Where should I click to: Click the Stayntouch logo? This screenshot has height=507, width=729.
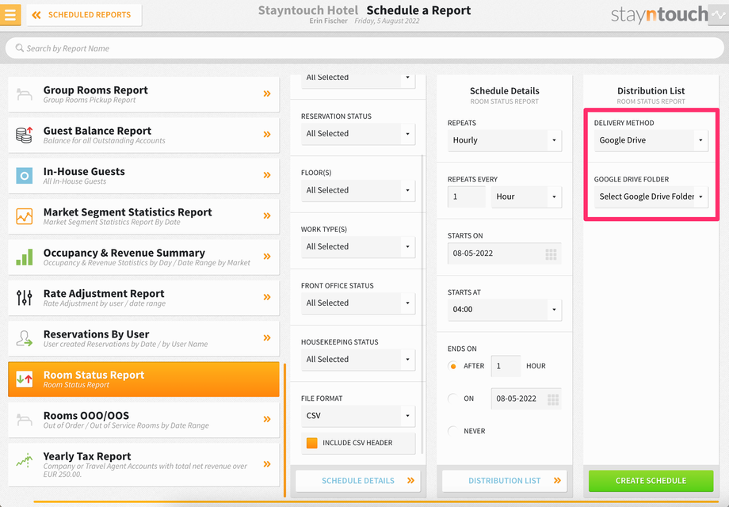[x=659, y=15]
